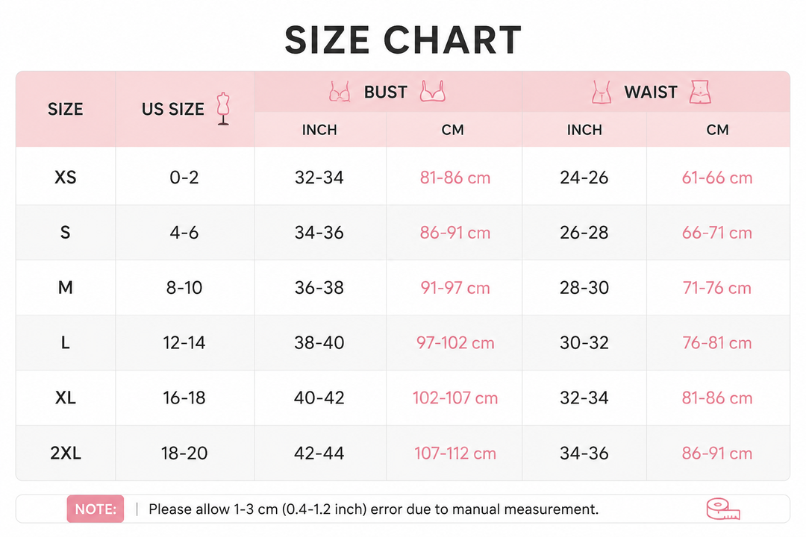Click waist value 61-66 cm
This screenshot has width=806, height=537.
coord(717,178)
